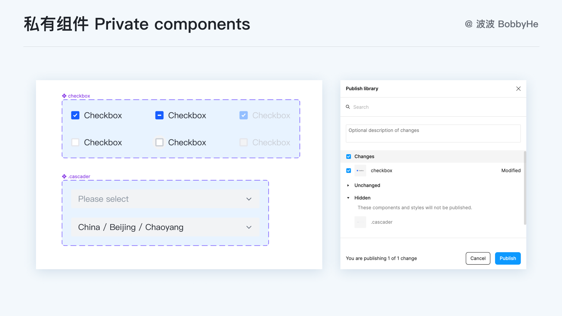
Task: Collapse the Hidden section
Action: point(348,198)
